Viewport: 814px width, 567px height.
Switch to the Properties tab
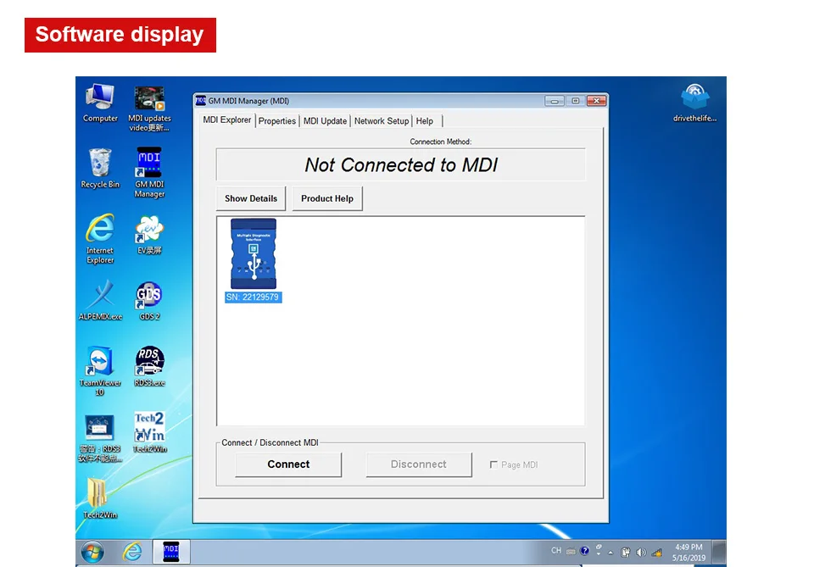(x=277, y=121)
